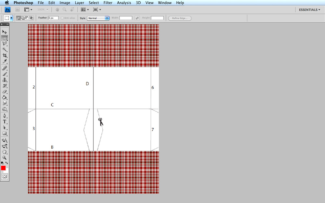The image size is (325, 203).
Task: Open the Filter menu
Action: pos(108,3)
